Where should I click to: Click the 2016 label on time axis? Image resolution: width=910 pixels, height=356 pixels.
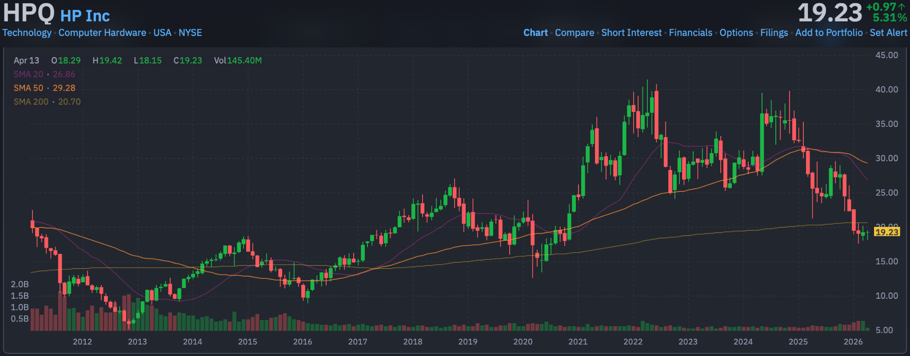pos(303,342)
